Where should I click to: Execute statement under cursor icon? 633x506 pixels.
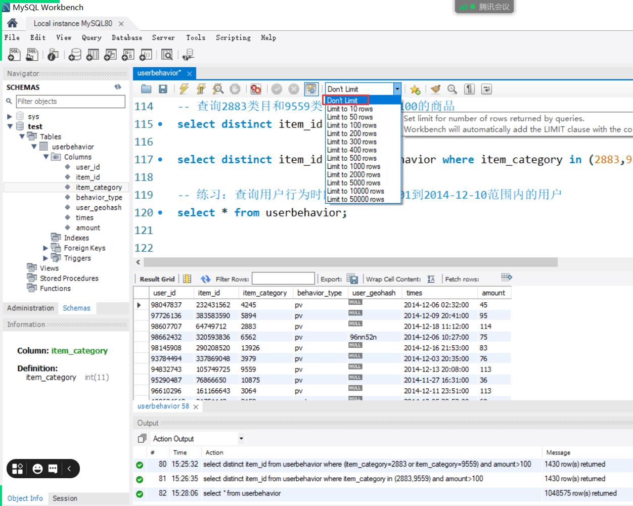click(201, 89)
